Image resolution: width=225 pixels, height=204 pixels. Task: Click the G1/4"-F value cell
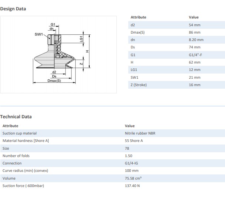(x=195, y=55)
